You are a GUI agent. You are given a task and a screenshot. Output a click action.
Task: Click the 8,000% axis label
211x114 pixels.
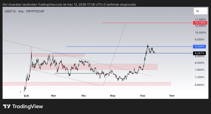click(200, 63)
